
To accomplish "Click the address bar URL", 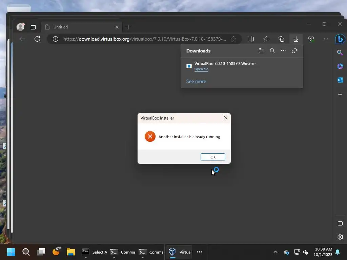I will [x=145, y=39].
